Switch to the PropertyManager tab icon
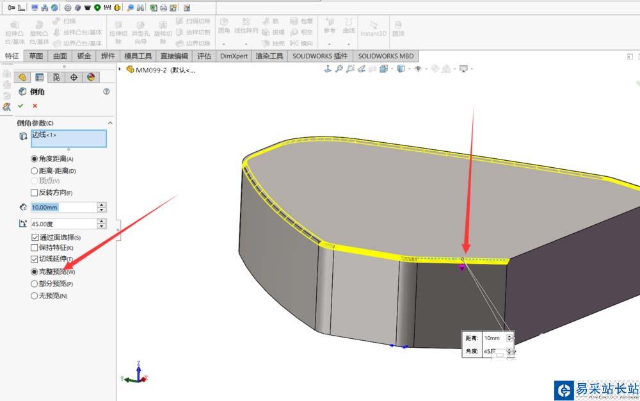The height and width of the screenshot is (401, 640). point(39,77)
